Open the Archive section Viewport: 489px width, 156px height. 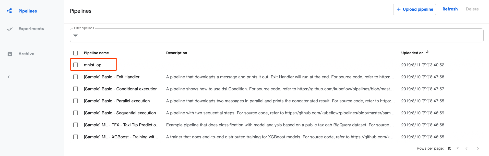26,54
